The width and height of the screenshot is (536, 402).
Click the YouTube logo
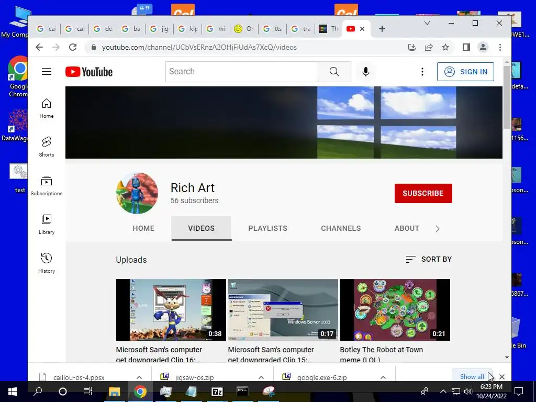tap(89, 72)
